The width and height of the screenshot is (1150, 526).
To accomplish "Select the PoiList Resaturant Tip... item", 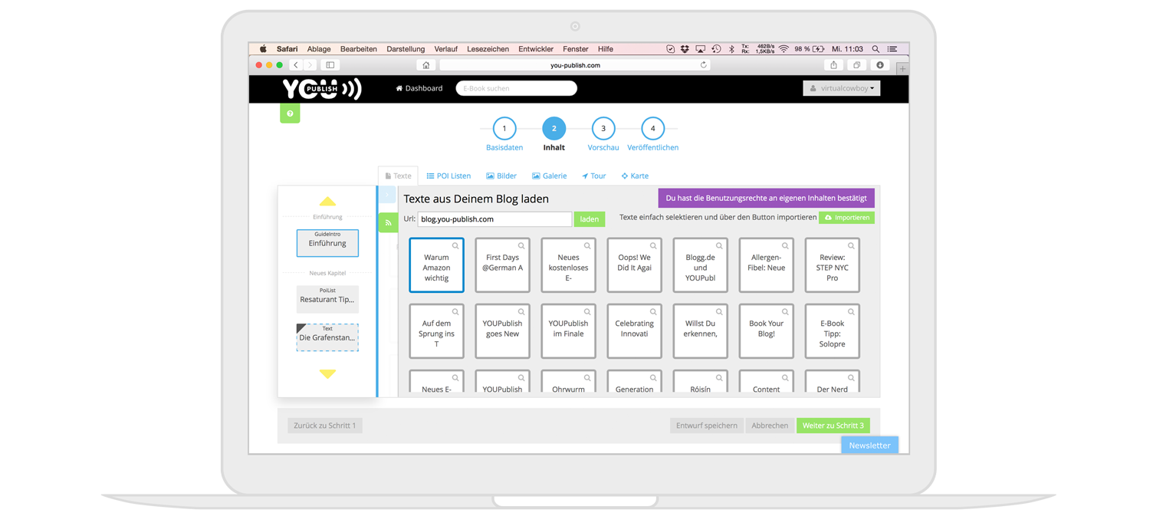I will click(x=327, y=299).
